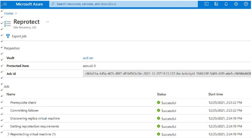
Task: Open Directories and subscriptions filter icon
Action: tap(216, 4)
